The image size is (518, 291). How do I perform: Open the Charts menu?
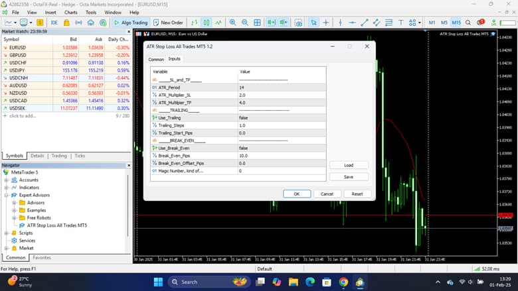[x=70, y=12]
